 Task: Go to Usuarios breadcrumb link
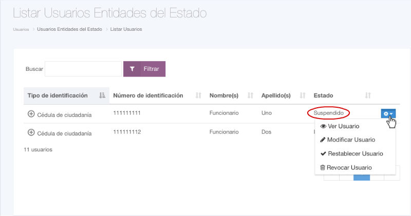point(21,29)
